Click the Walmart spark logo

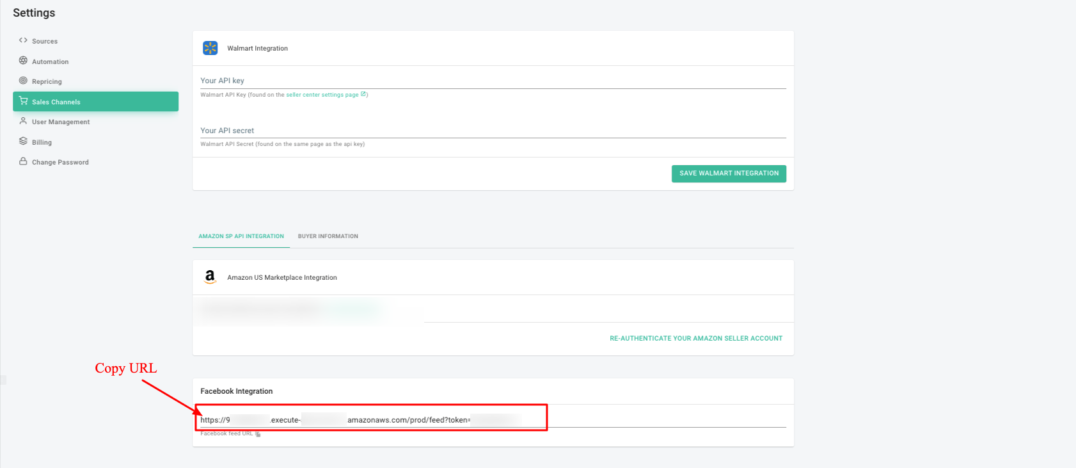(210, 48)
